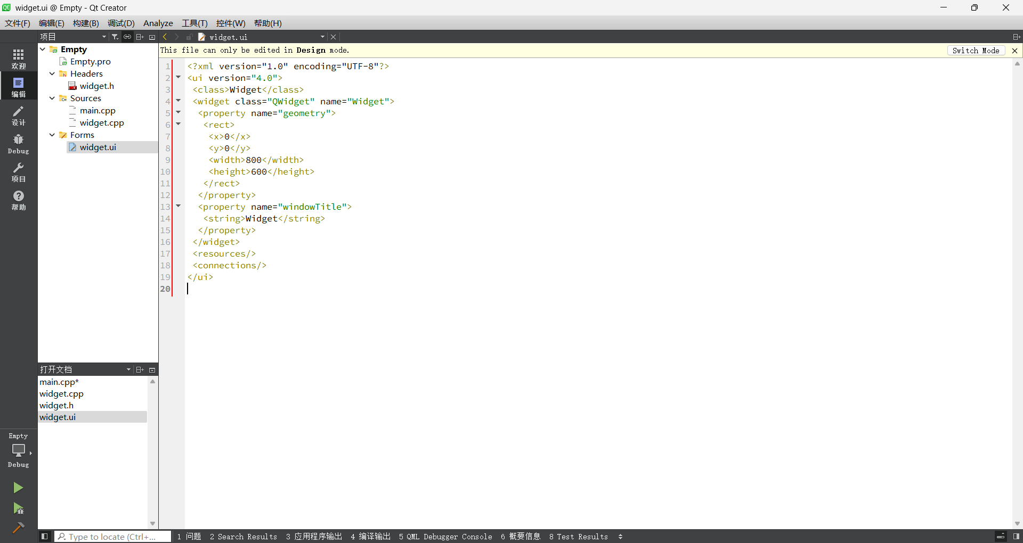Click the filter tree funnel icon
1023x543 pixels.
tap(115, 37)
